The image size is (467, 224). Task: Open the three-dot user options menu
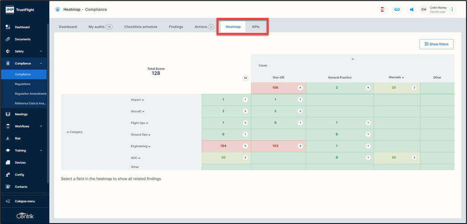tap(452, 9)
